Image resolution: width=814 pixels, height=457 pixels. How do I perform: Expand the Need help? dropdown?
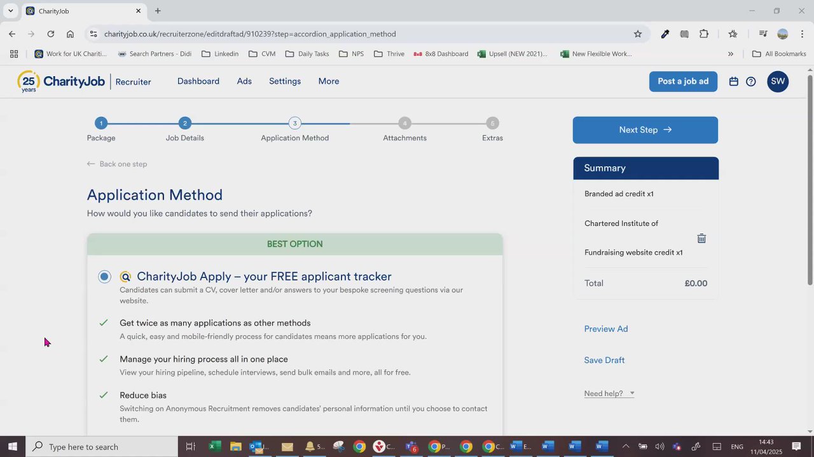point(609,394)
